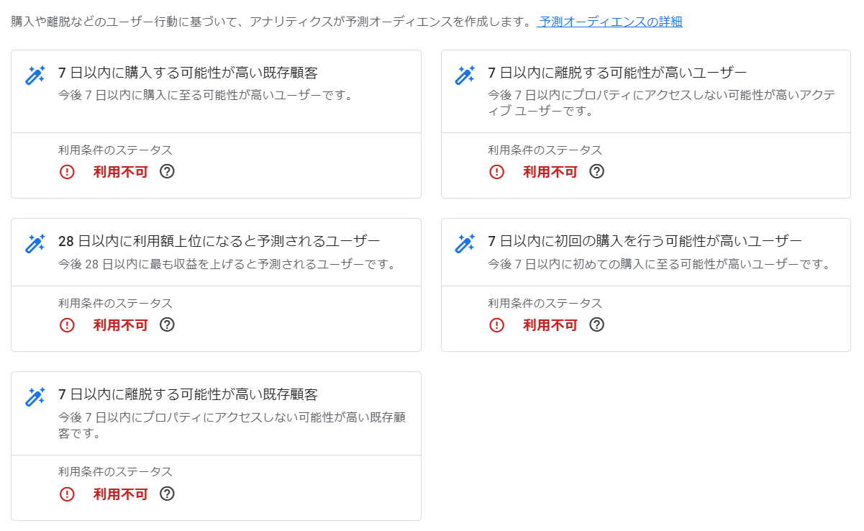Click the red warning icon in the 28日以内に利用額上位 card
The width and height of the screenshot is (864, 531).
pos(67,325)
